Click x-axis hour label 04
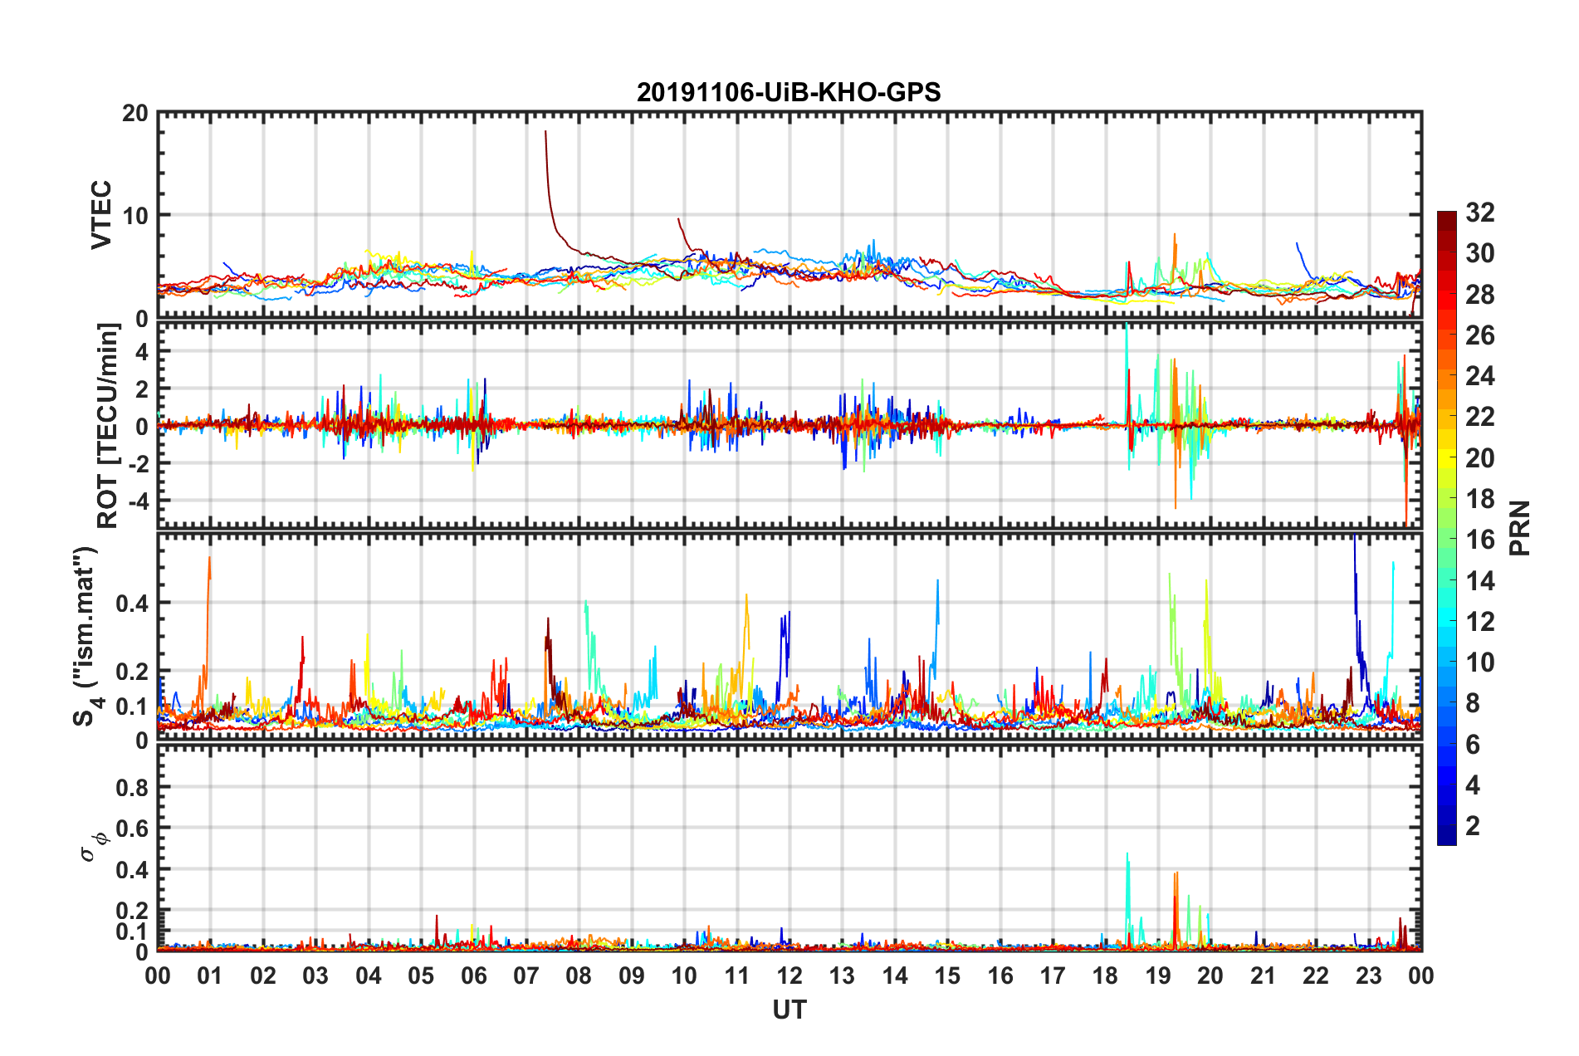 369,975
